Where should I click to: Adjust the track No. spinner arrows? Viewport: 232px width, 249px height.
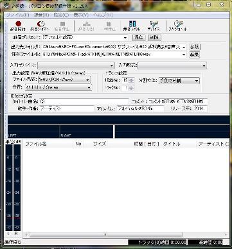[132, 88]
